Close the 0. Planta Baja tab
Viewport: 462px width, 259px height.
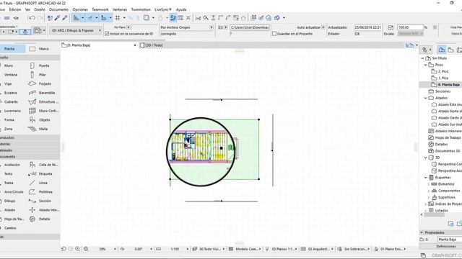135,45
